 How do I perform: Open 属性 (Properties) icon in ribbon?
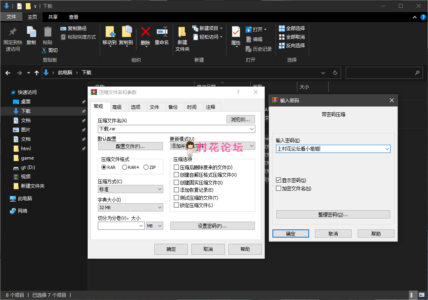click(x=236, y=32)
